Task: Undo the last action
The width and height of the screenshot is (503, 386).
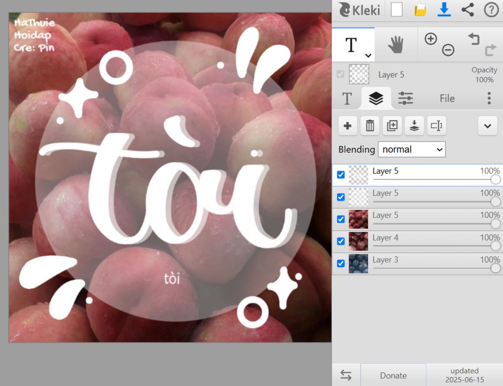Action: [474, 39]
